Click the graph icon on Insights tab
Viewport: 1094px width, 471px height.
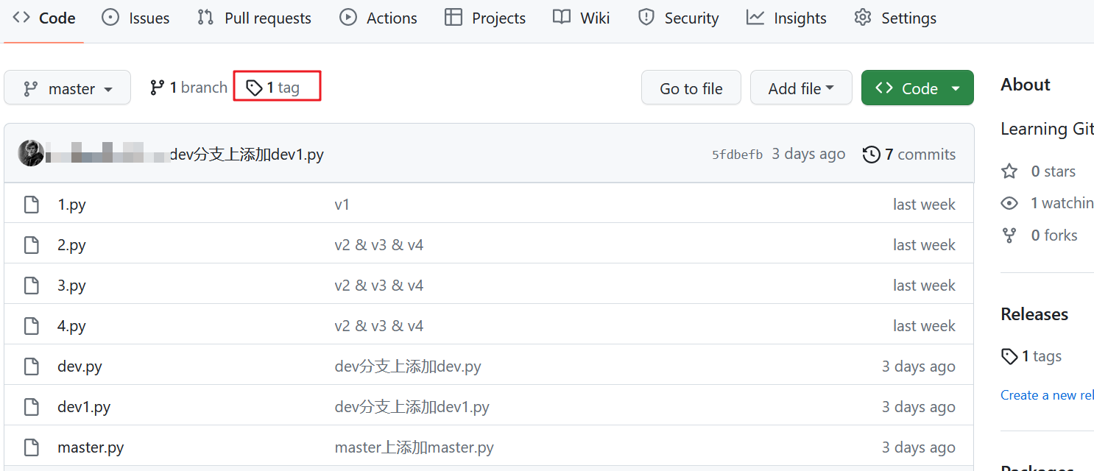(755, 18)
